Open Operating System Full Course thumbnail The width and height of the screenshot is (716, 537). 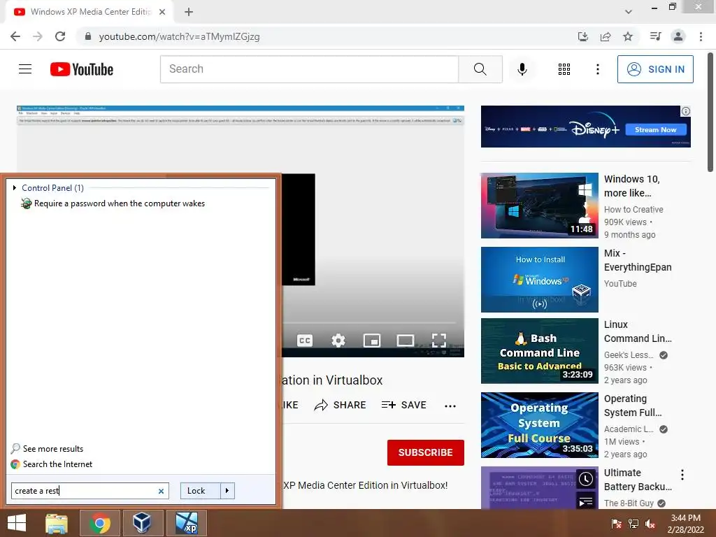point(540,425)
